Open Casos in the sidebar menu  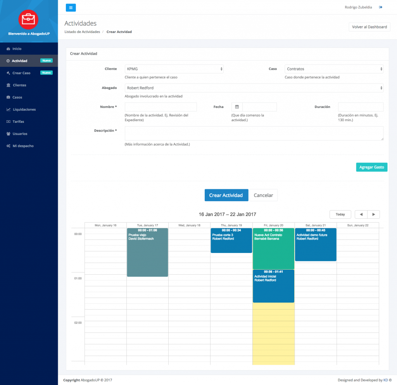pyautogui.click(x=29, y=97)
